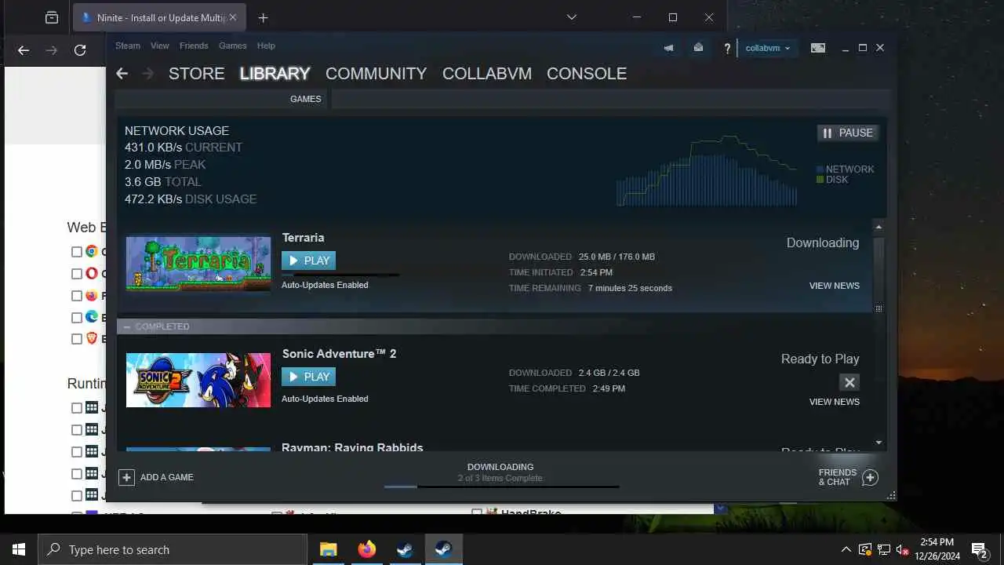Close the Ninite browser tab
Viewport: 1004px width, 565px height.
coord(232,17)
